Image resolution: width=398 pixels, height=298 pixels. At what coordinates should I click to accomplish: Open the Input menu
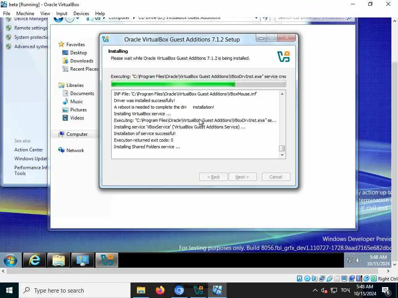(62, 14)
